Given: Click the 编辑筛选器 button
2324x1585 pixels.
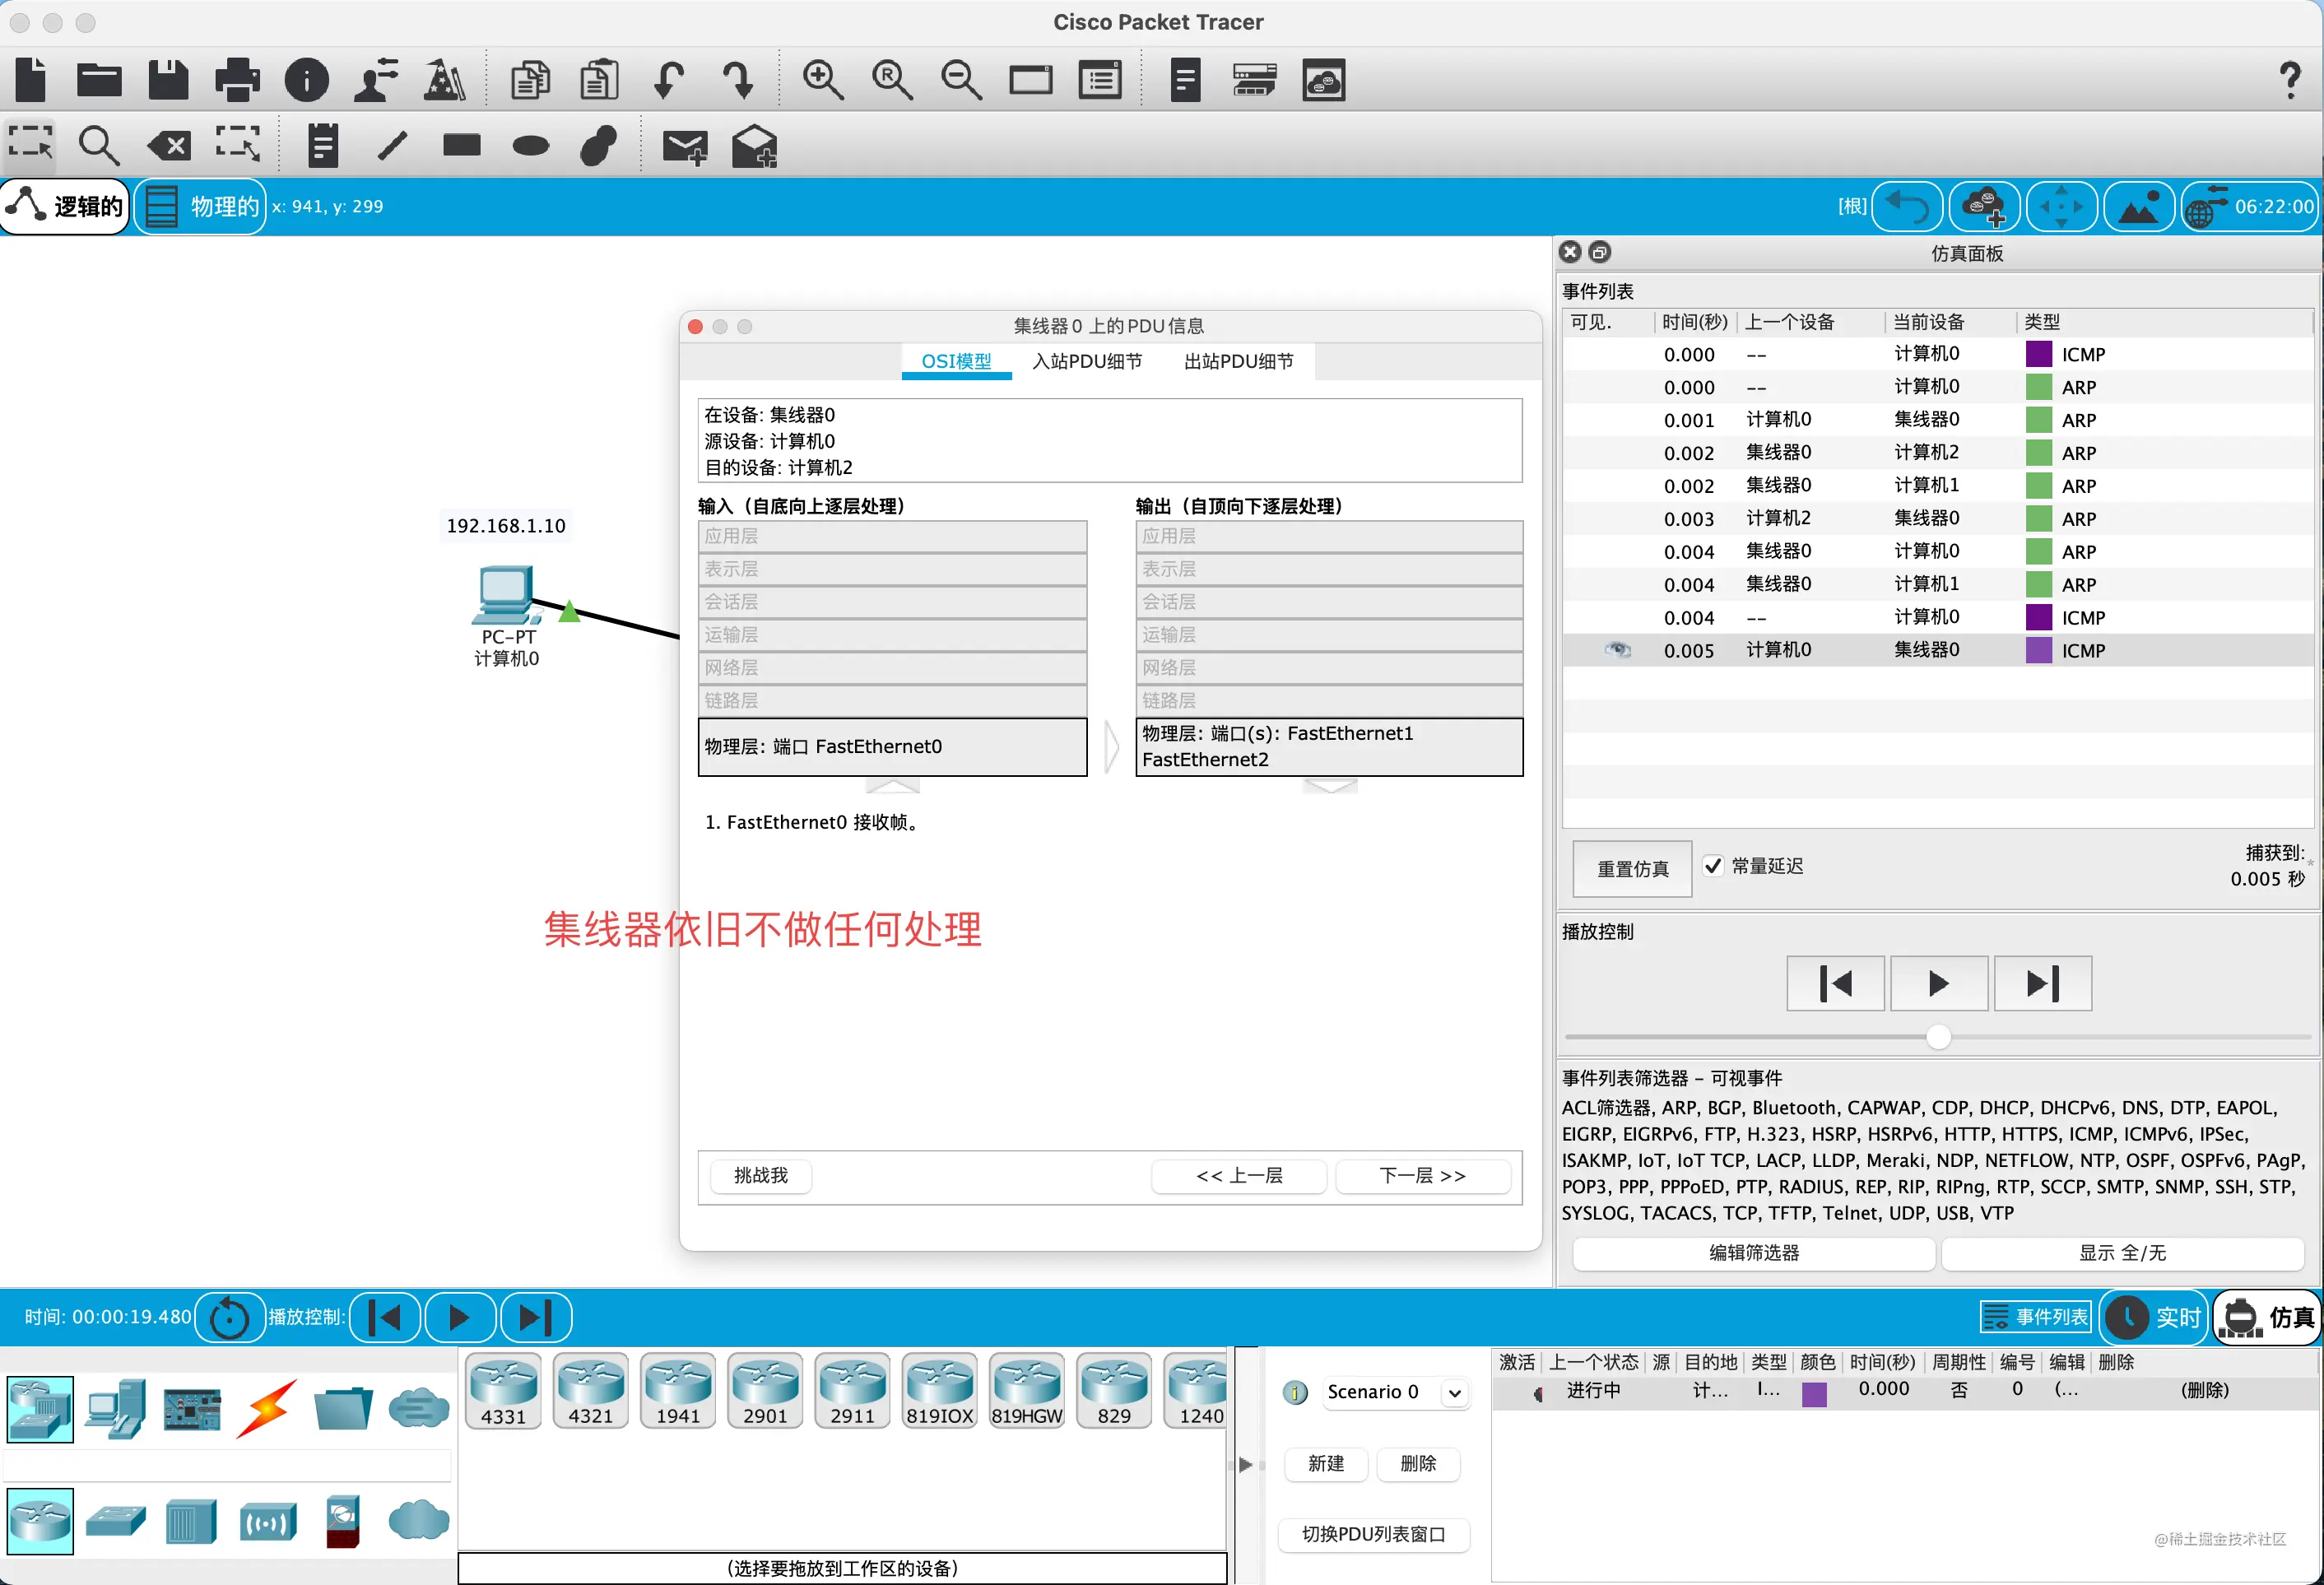Looking at the screenshot, I should point(1754,1253).
